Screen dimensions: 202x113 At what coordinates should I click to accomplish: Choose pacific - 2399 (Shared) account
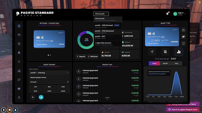(108, 26)
